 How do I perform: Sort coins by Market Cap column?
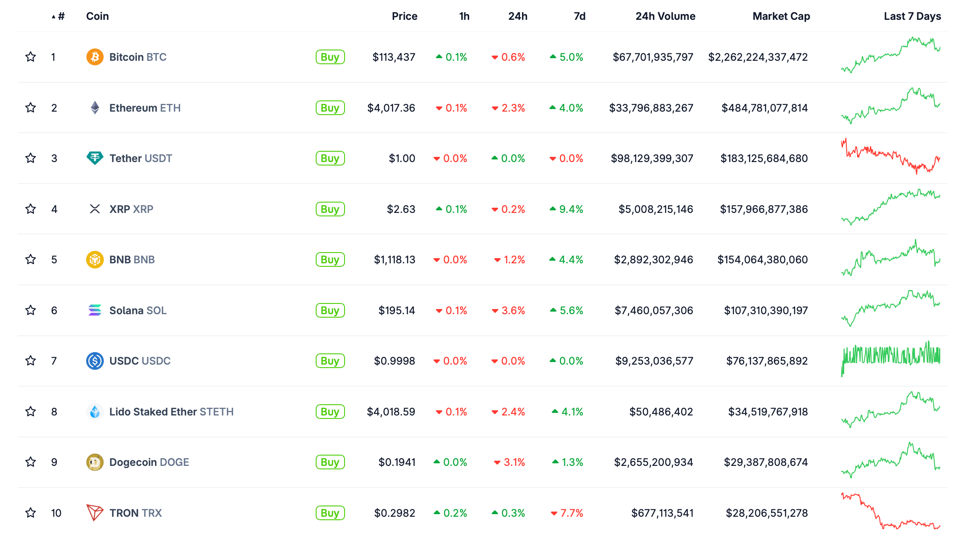click(x=781, y=16)
